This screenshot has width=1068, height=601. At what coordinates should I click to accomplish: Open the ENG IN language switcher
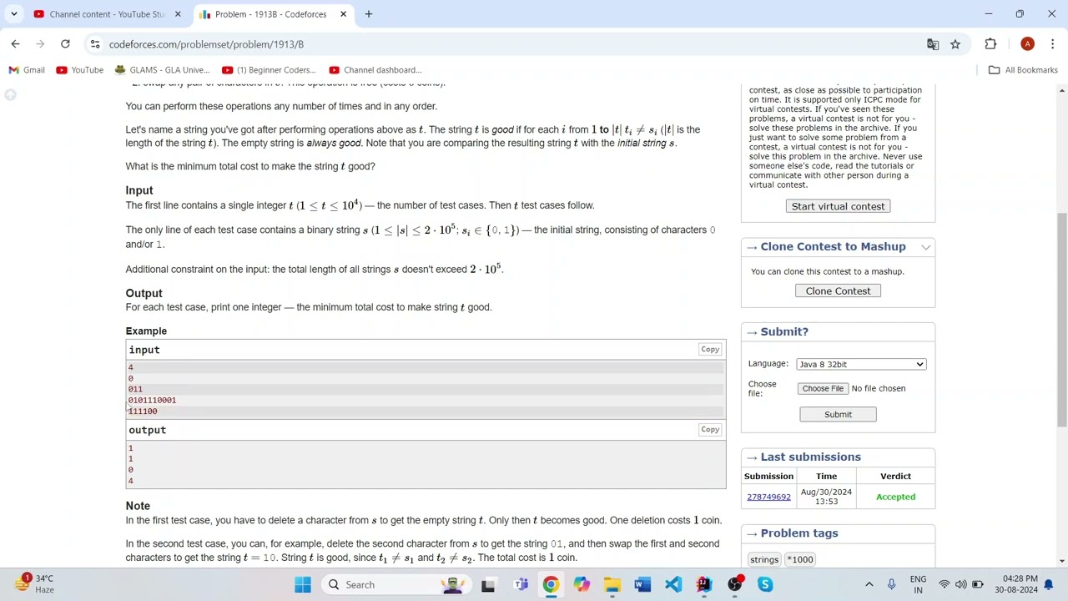918,585
